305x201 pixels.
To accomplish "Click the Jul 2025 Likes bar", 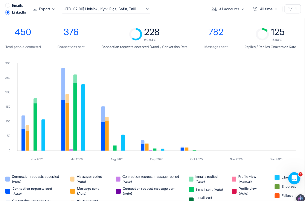I will tap(83, 117).
